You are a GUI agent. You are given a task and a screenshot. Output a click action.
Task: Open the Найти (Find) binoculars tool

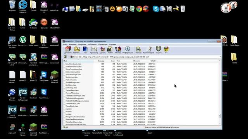tap(110, 50)
